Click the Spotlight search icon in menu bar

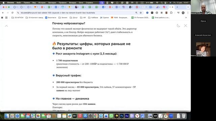162,3
